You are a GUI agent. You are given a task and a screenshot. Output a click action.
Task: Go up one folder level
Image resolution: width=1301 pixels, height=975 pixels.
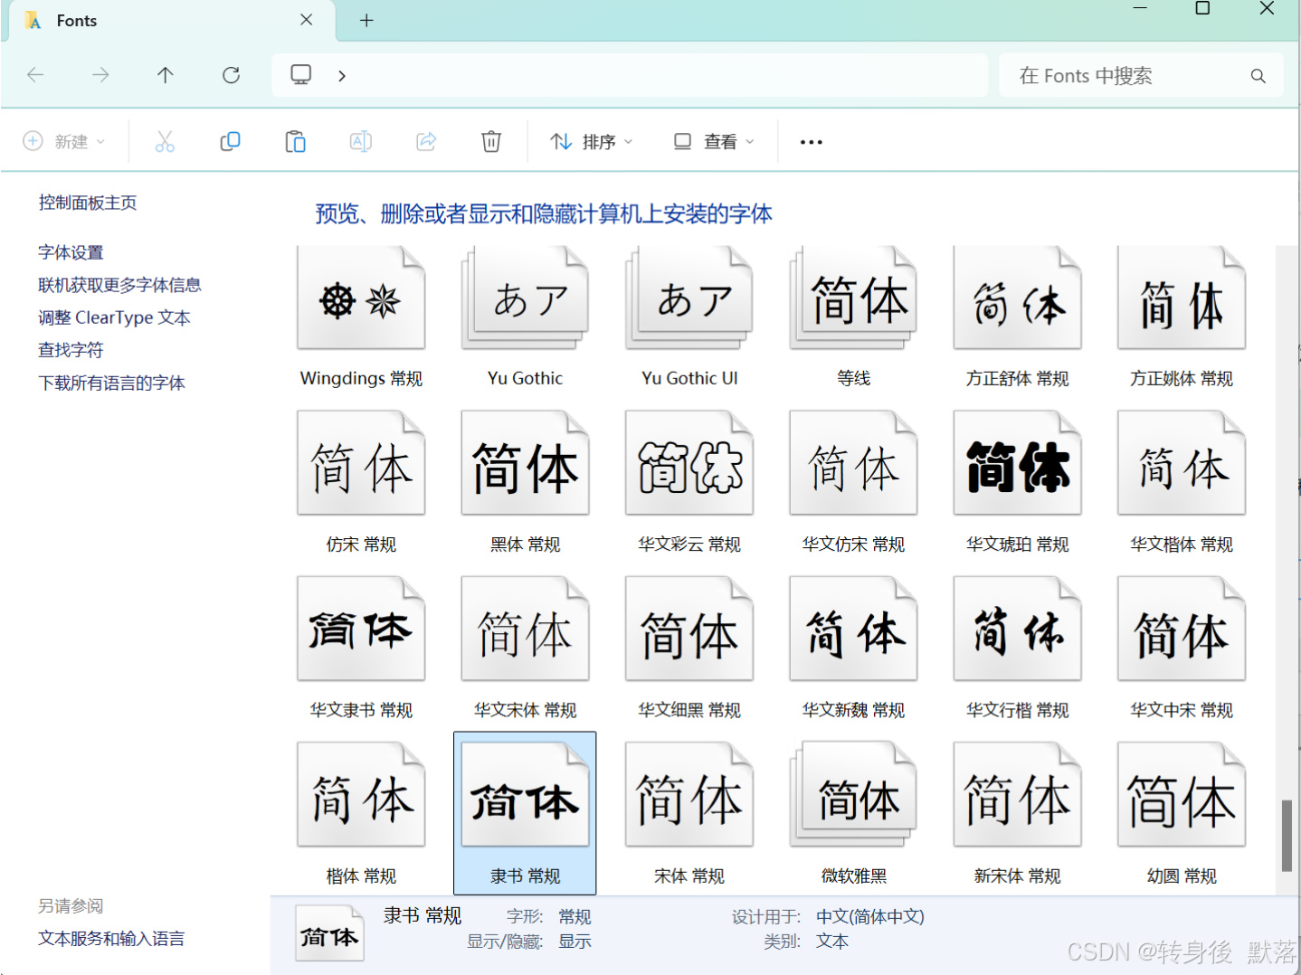[166, 75]
